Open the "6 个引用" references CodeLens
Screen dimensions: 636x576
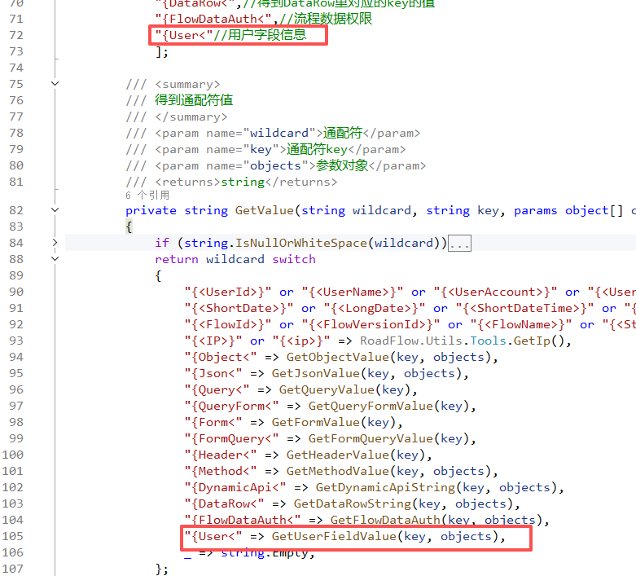tap(147, 196)
